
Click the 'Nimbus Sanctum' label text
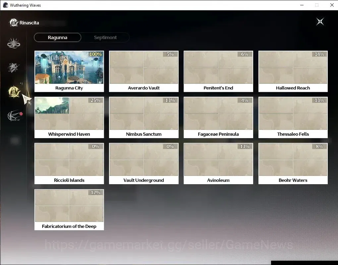pyautogui.click(x=144, y=134)
